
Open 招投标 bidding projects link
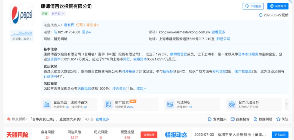pos(168,71)
